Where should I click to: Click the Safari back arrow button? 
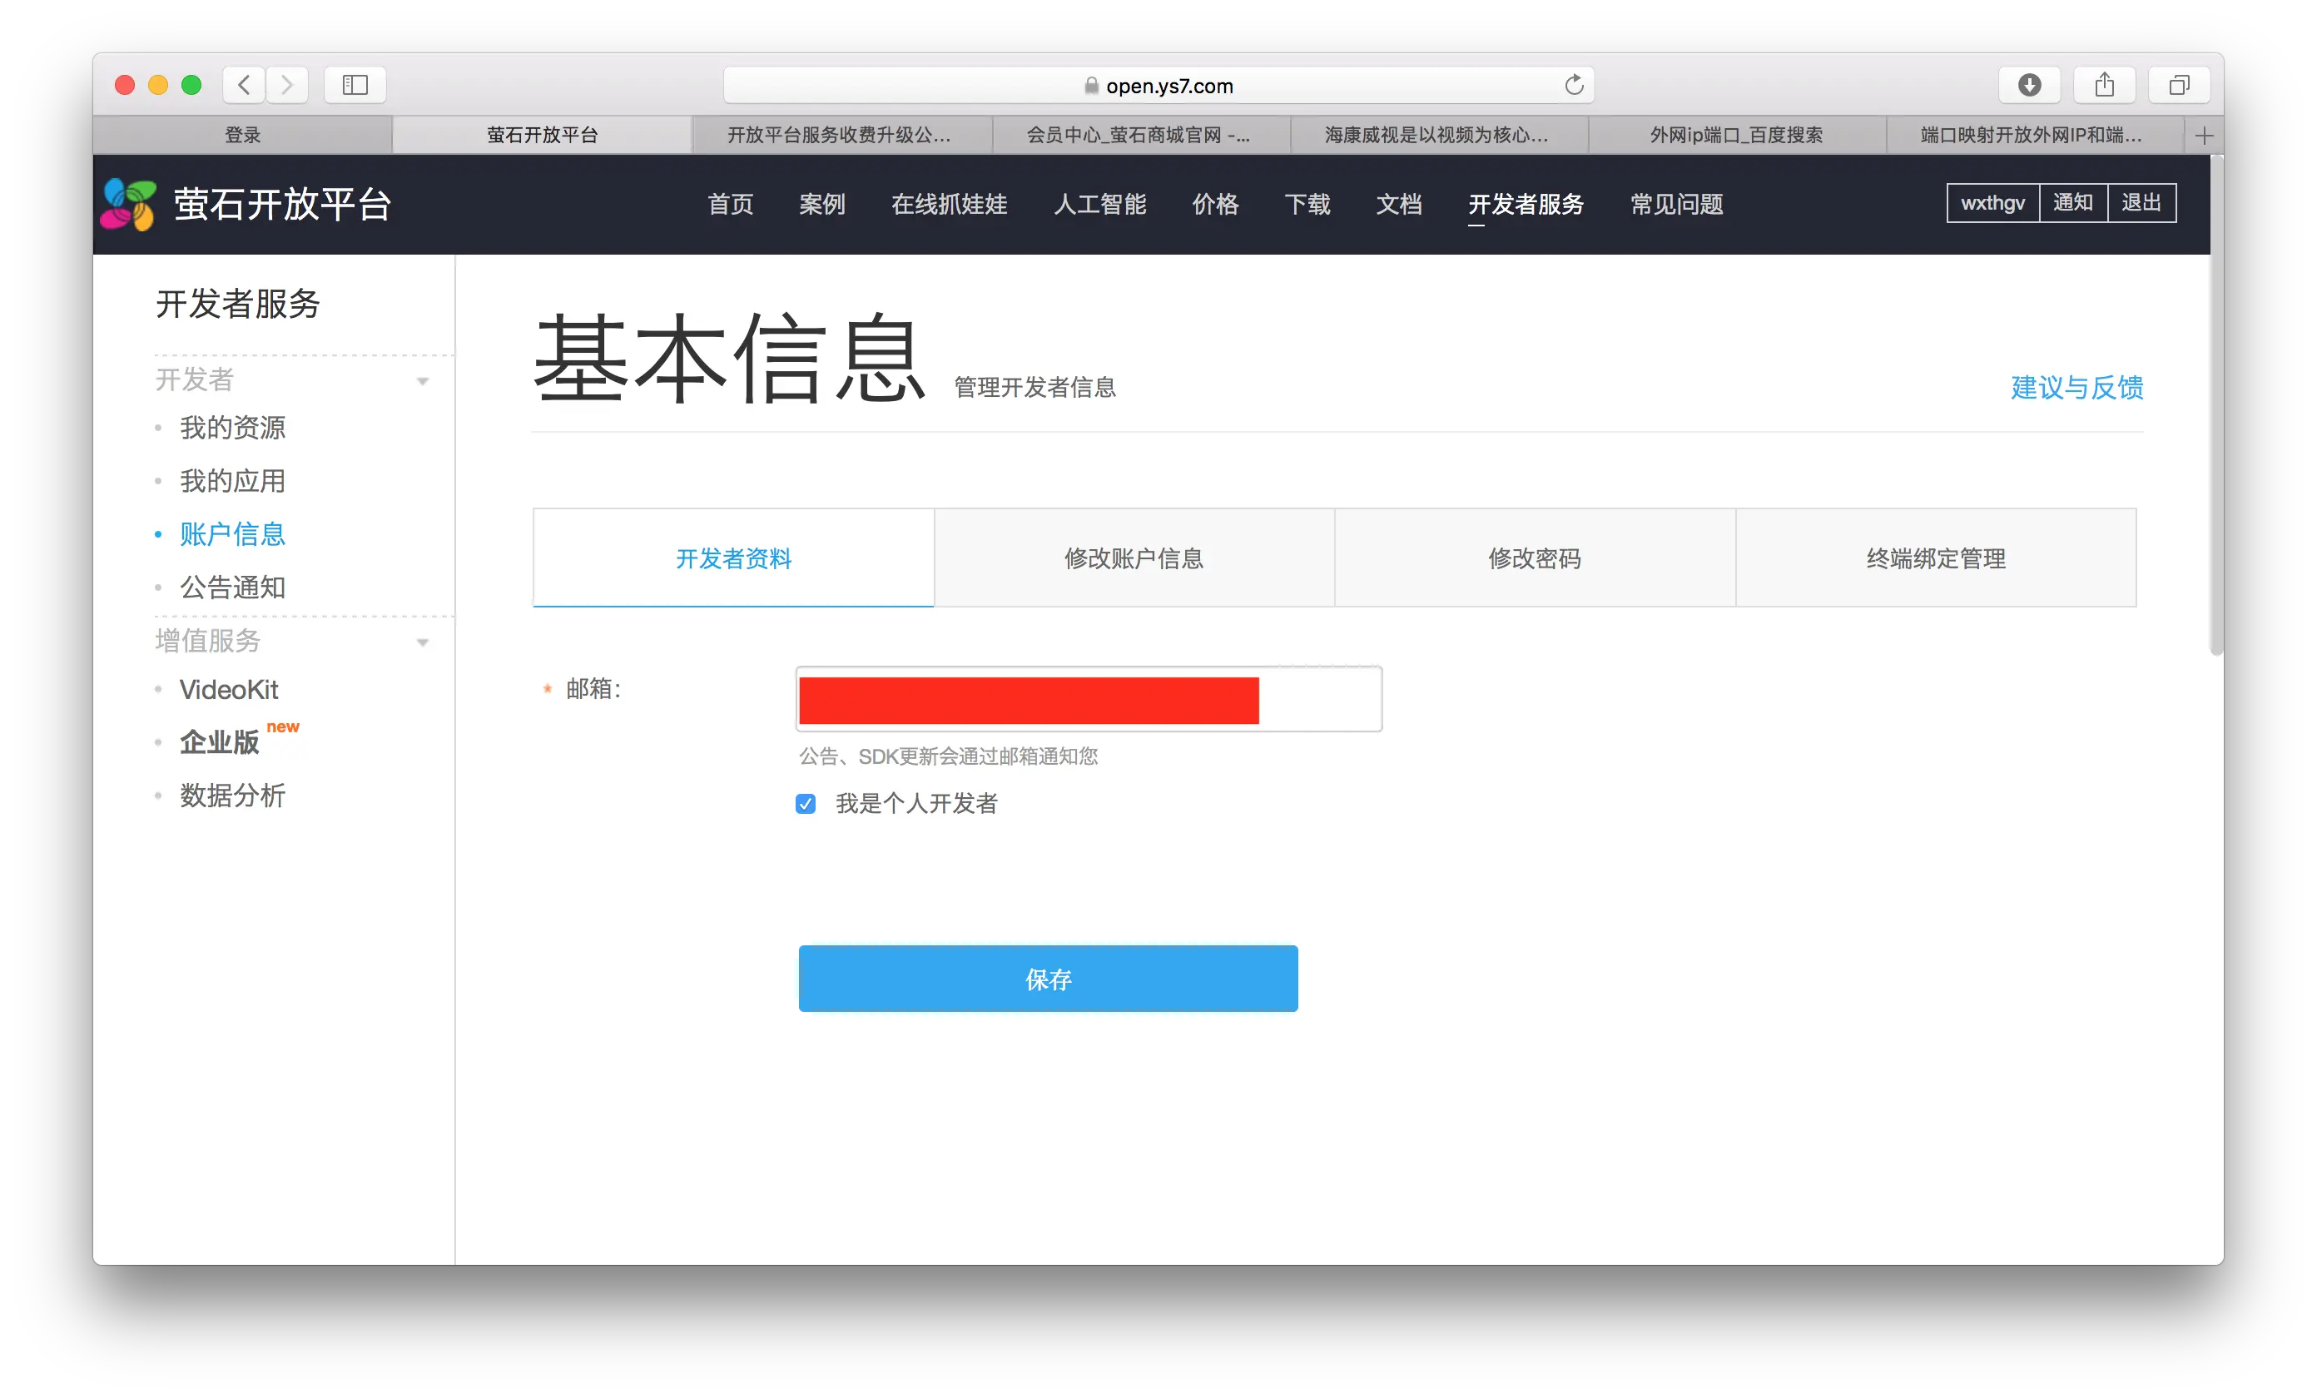244,85
